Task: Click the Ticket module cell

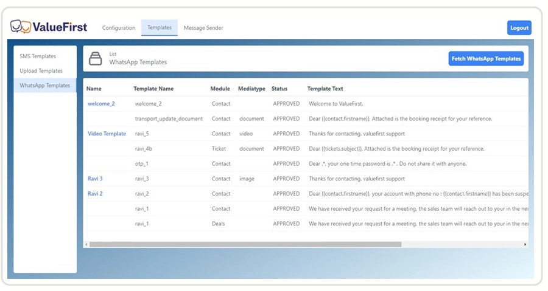Action: (219, 148)
